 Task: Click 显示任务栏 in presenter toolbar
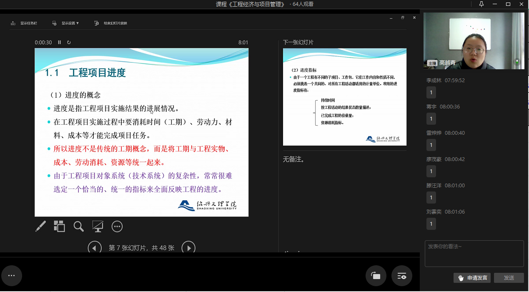(x=24, y=23)
